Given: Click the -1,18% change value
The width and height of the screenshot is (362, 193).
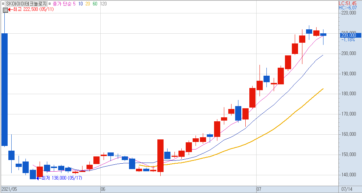Looking at the screenshot, I should click(348, 39).
